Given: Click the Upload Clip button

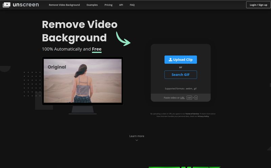Looking at the screenshot, I should click(181, 60).
